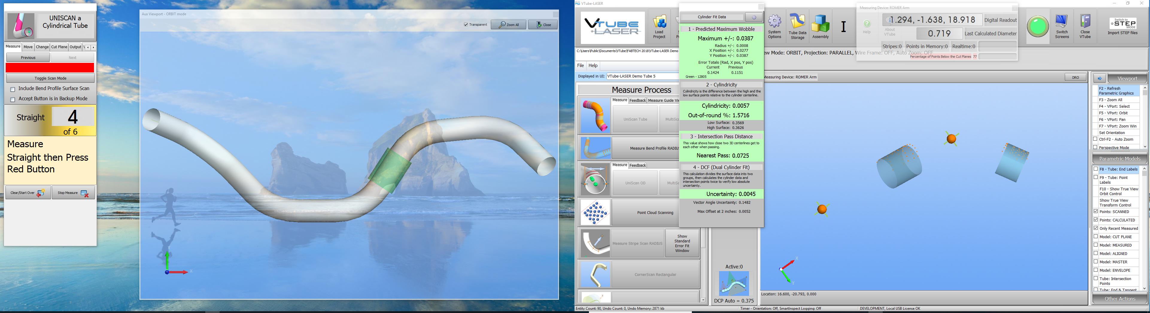
Task: Open the Displayed in UI tube dropdown
Action: click(x=642, y=76)
